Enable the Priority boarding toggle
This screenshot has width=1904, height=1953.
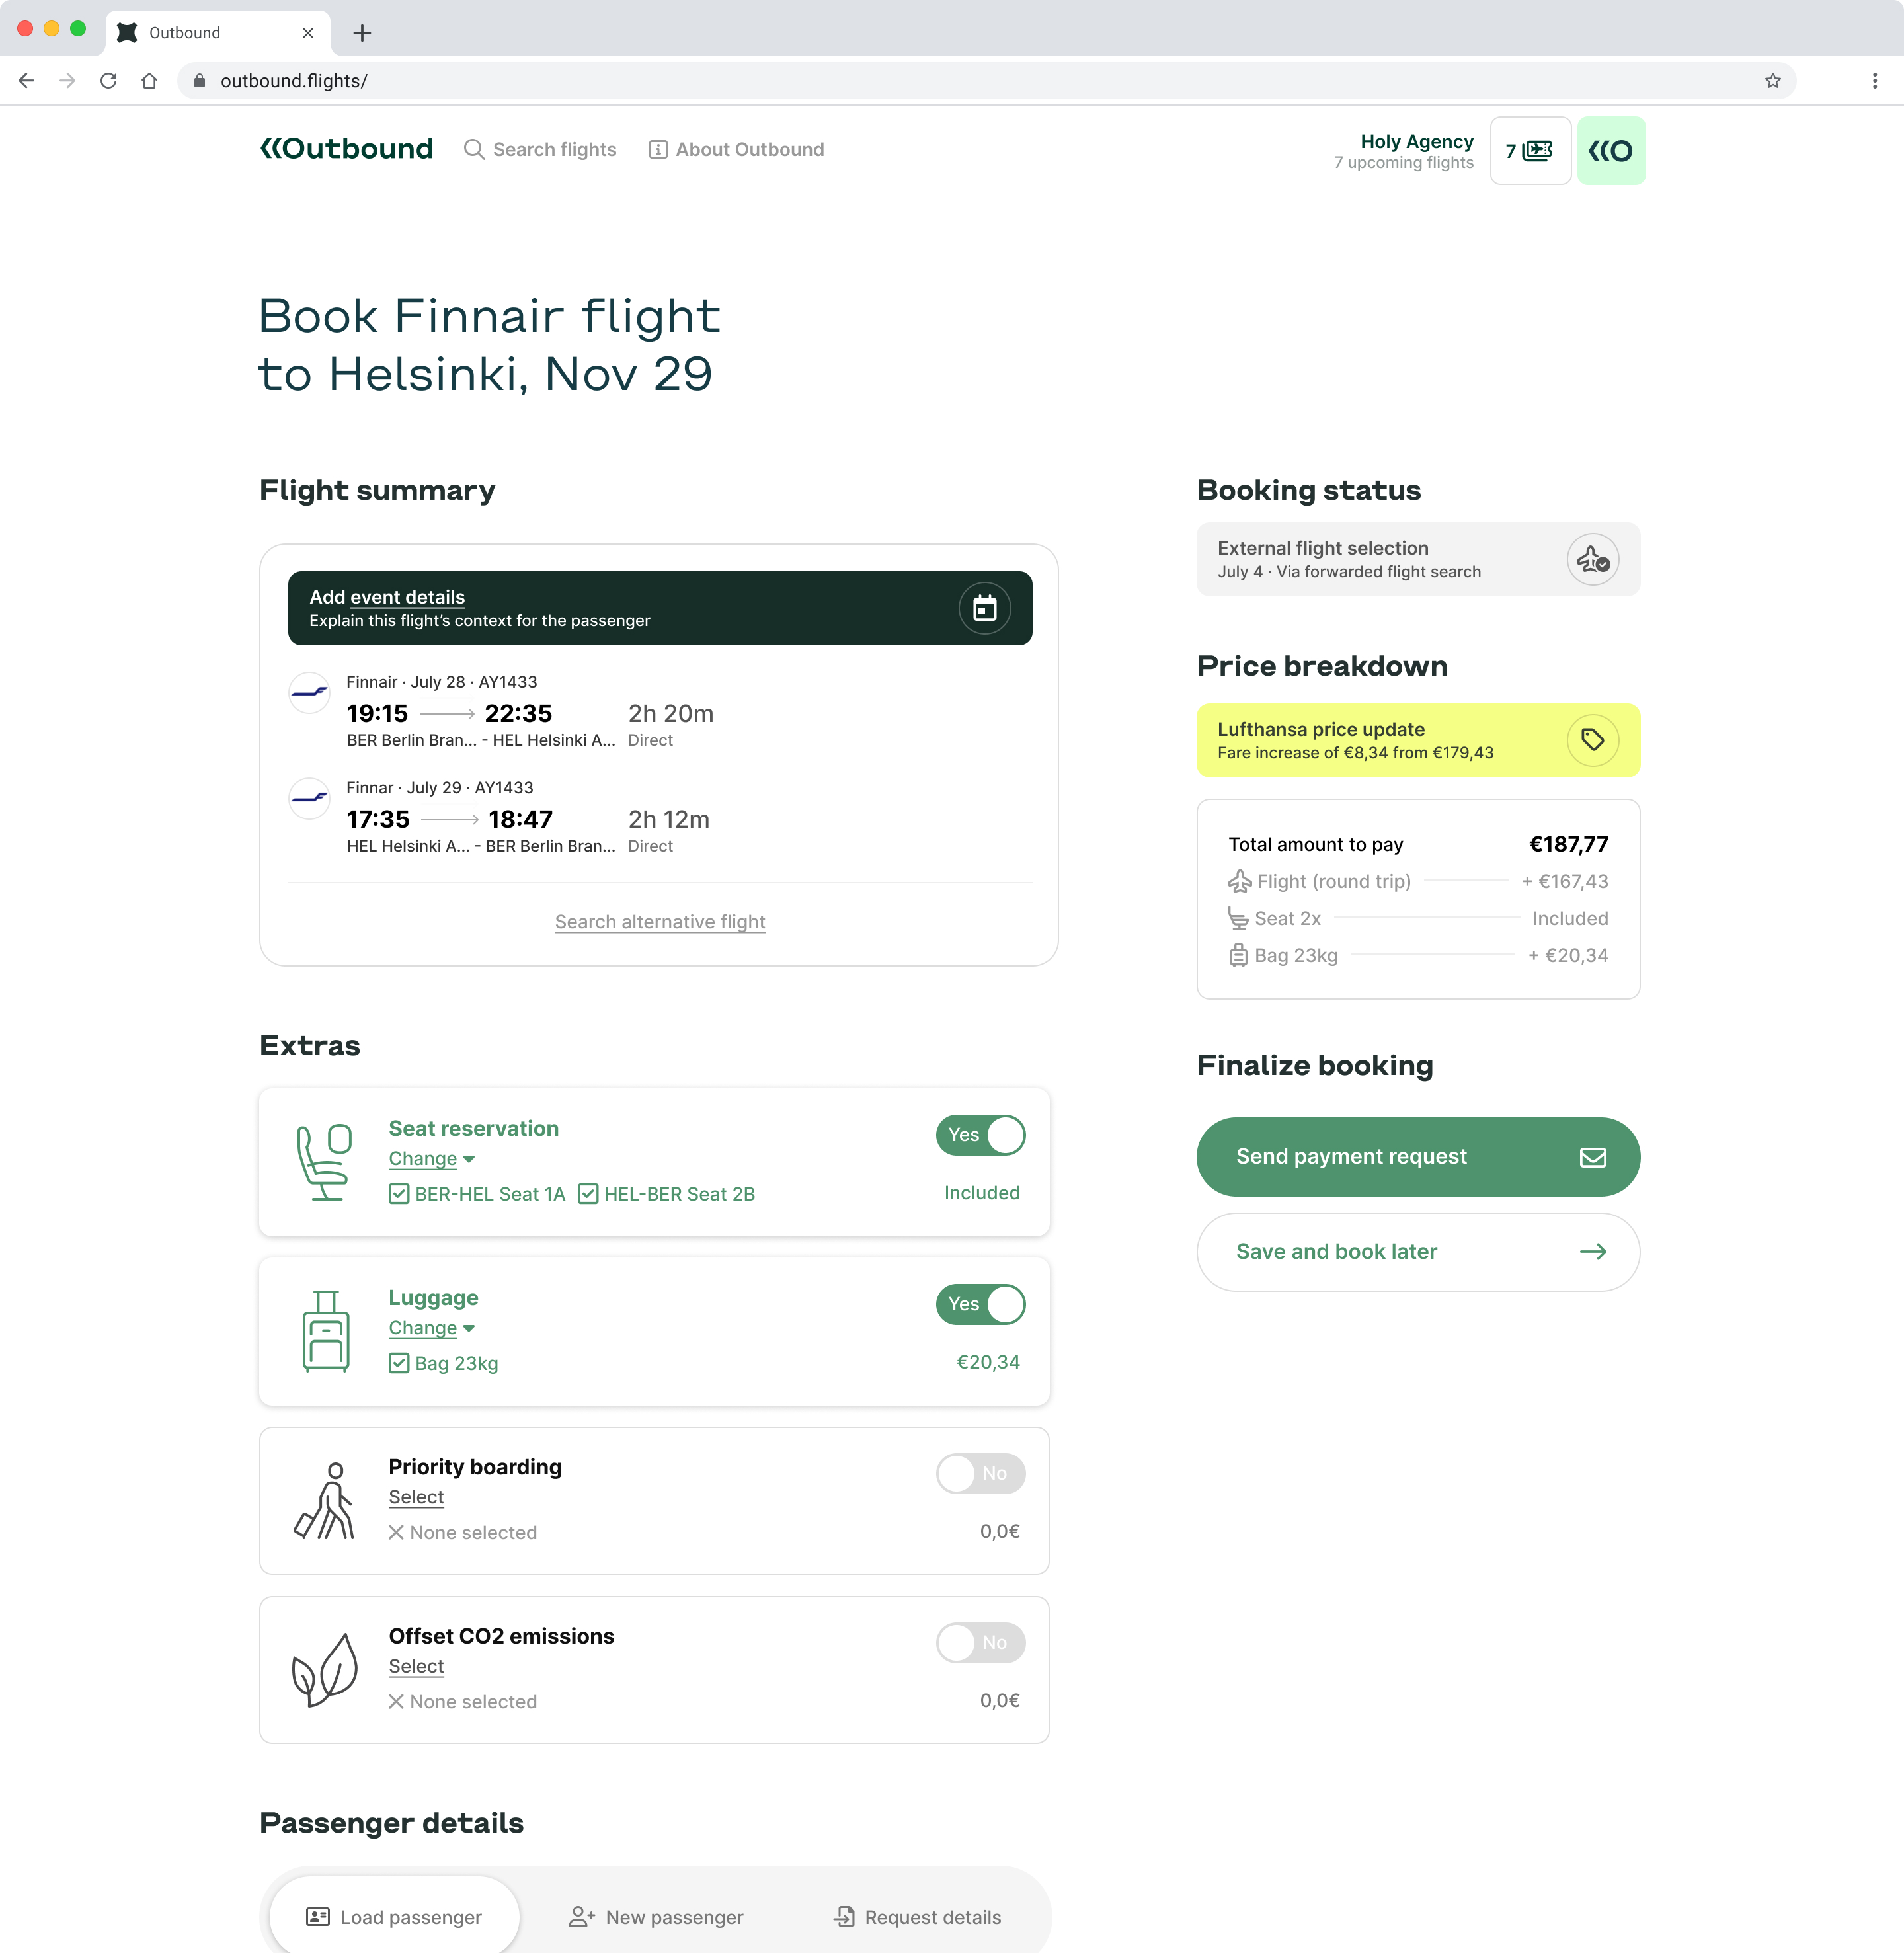981,1473
